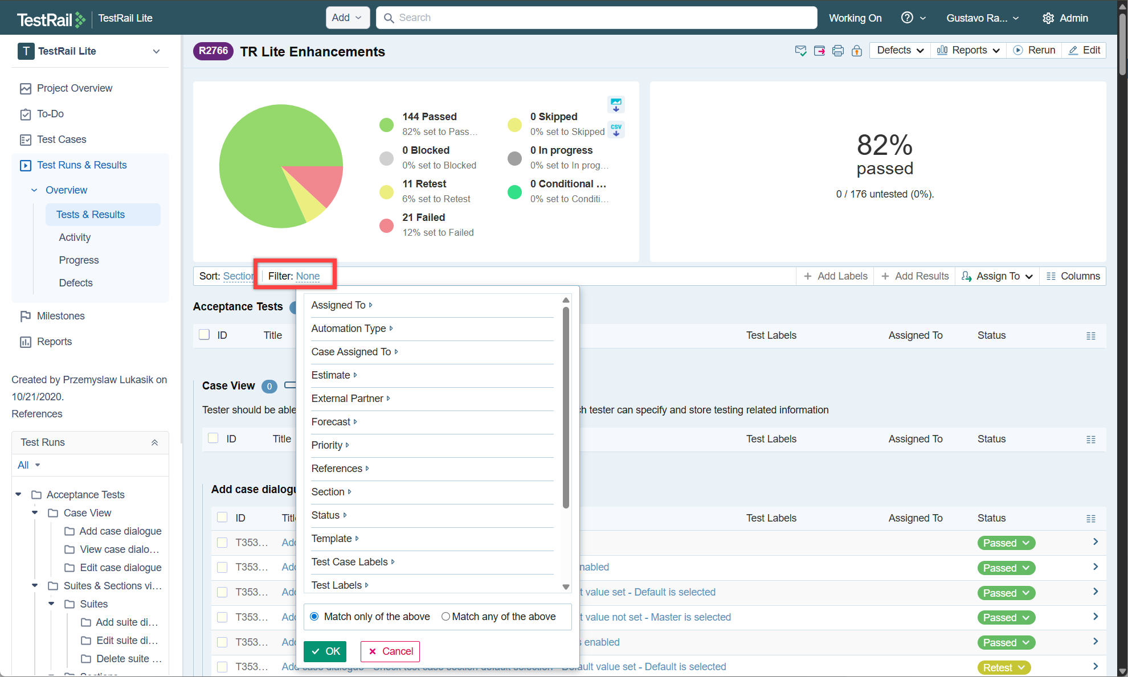Click the green OK button

pos(325,651)
